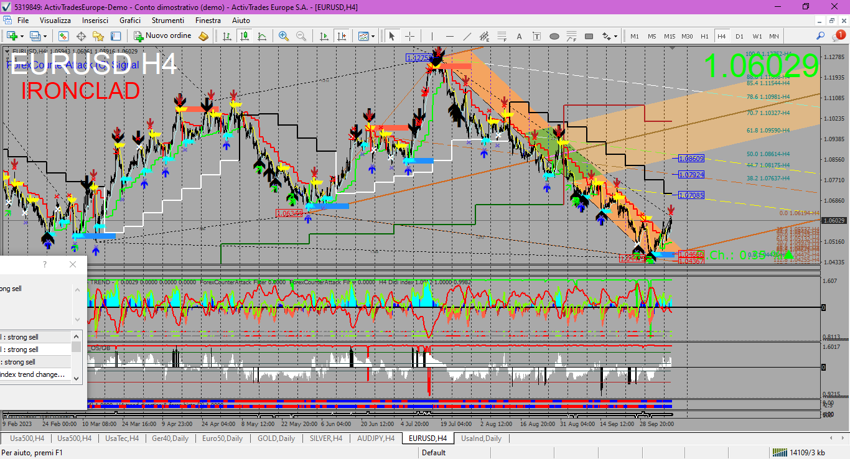This screenshot has width=850, height=459.
Task: Draw a trendline
Action: coord(467,36)
